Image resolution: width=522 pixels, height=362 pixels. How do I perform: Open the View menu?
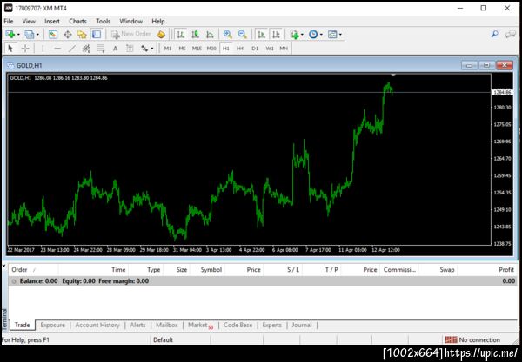point(29,21)
